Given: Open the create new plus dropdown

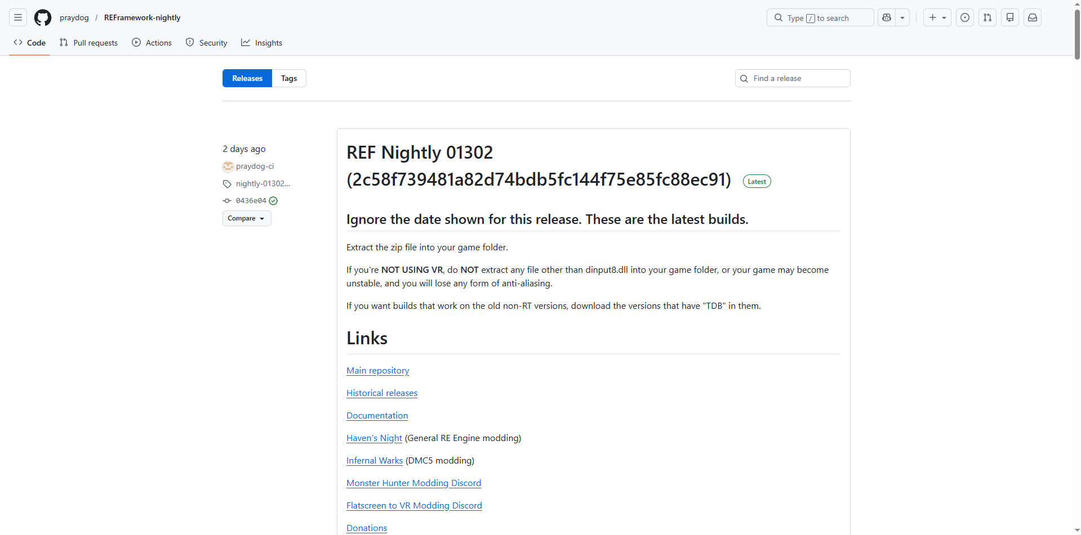Looking at the screenshot, I should coord(937,18).
